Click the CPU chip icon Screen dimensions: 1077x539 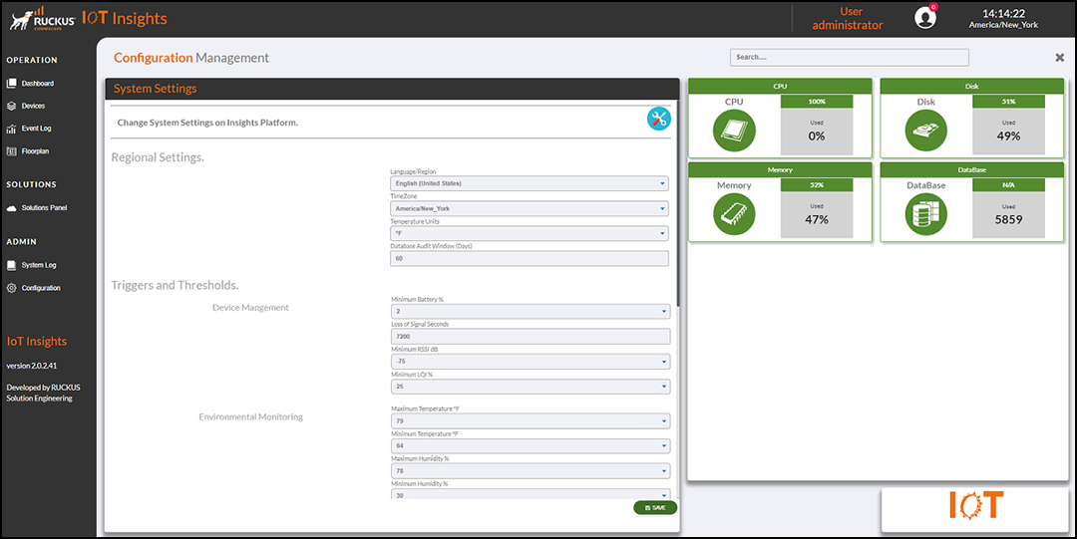(734, 131)
